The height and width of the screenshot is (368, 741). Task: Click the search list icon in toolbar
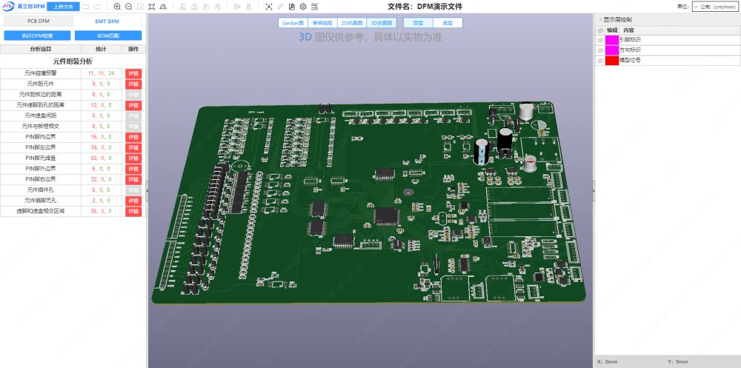pyautogui.click(x=314, y=7)
